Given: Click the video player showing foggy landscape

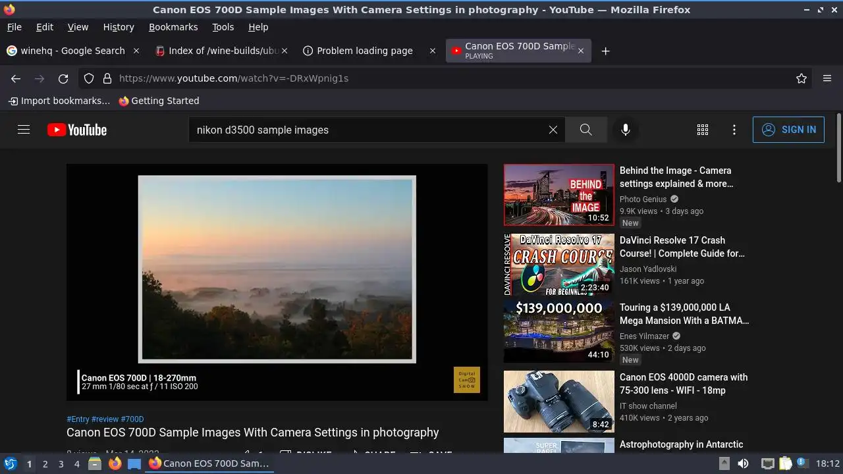Looking at the screenshot, I should tap(277, 282).
